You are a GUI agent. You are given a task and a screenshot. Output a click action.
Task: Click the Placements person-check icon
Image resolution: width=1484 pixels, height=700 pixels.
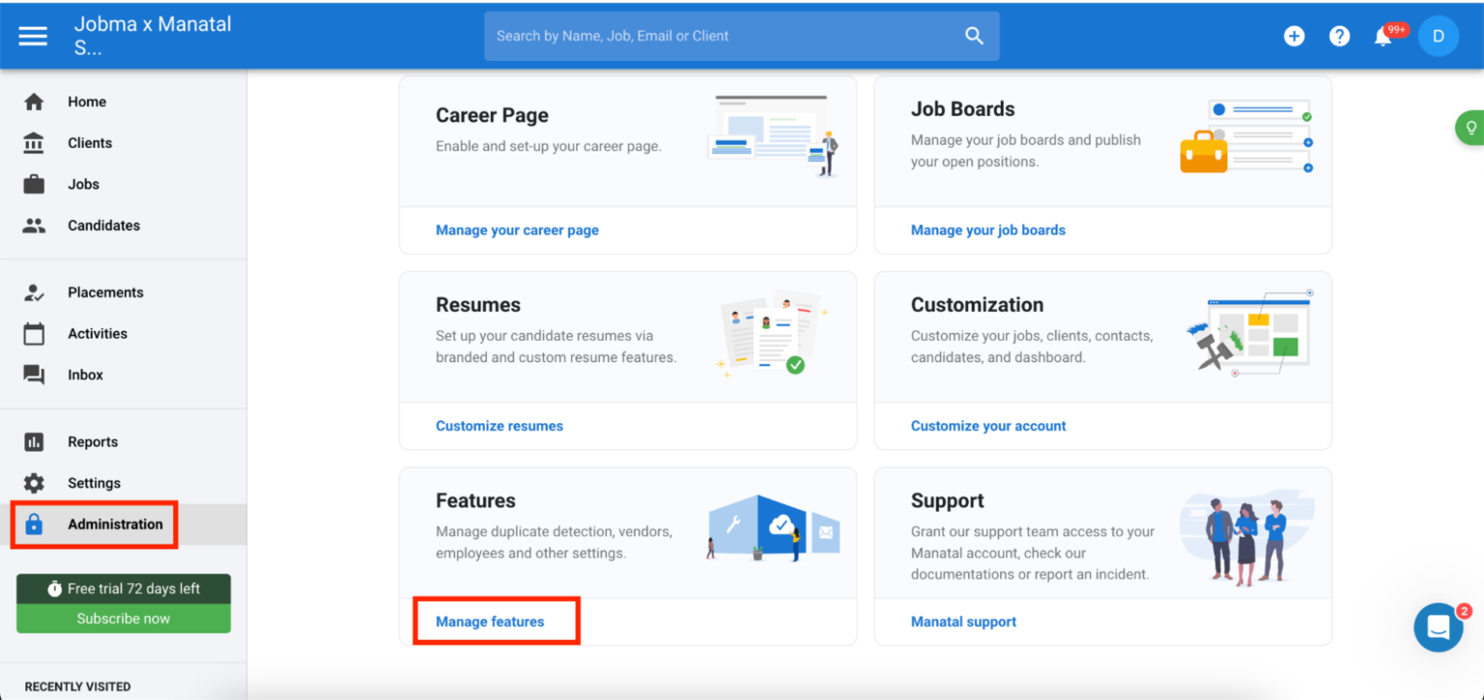34,293
